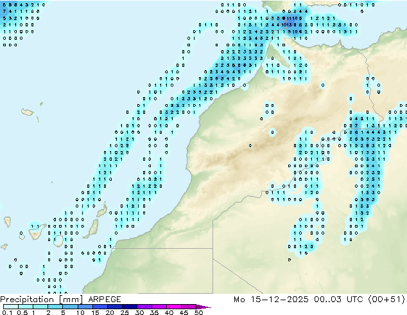Click the '30' legend scale label
The image size is (407, 315).
(x=139, y=312)
